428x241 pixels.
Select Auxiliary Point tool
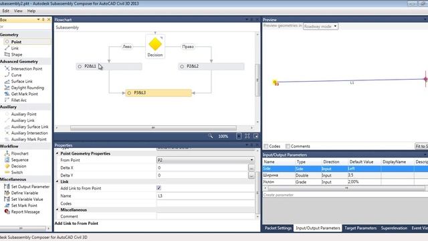(x=24, y=114)
